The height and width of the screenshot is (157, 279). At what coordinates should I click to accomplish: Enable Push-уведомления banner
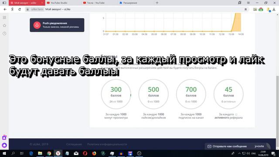click(x=57, y=25)
